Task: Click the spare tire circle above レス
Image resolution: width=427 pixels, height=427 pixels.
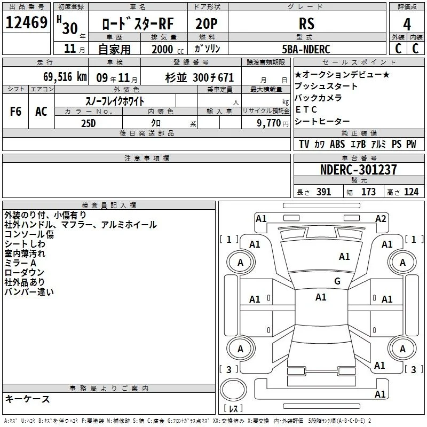Action: 233,390
